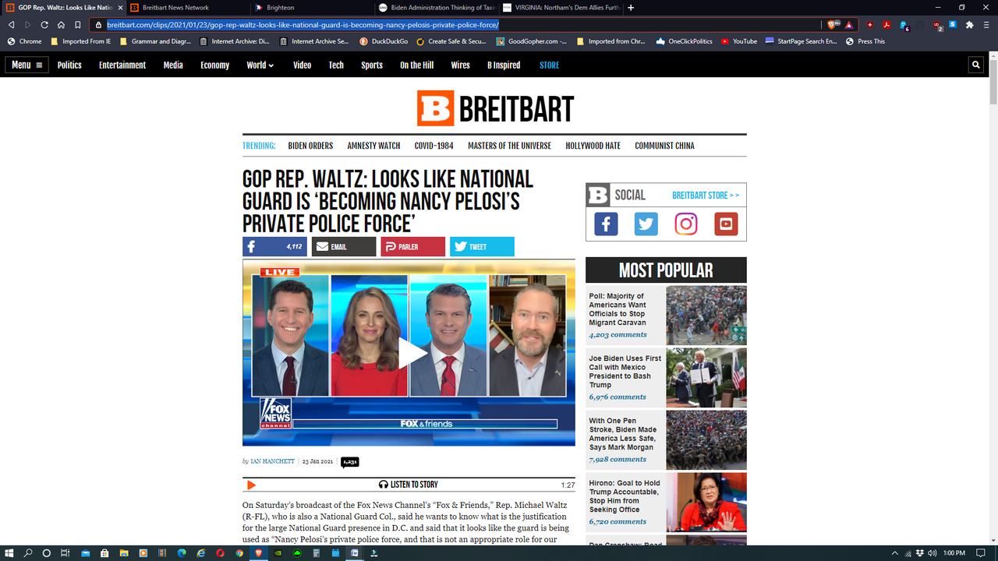Open Breitbart's Facebook social page icon

(606, 224)
